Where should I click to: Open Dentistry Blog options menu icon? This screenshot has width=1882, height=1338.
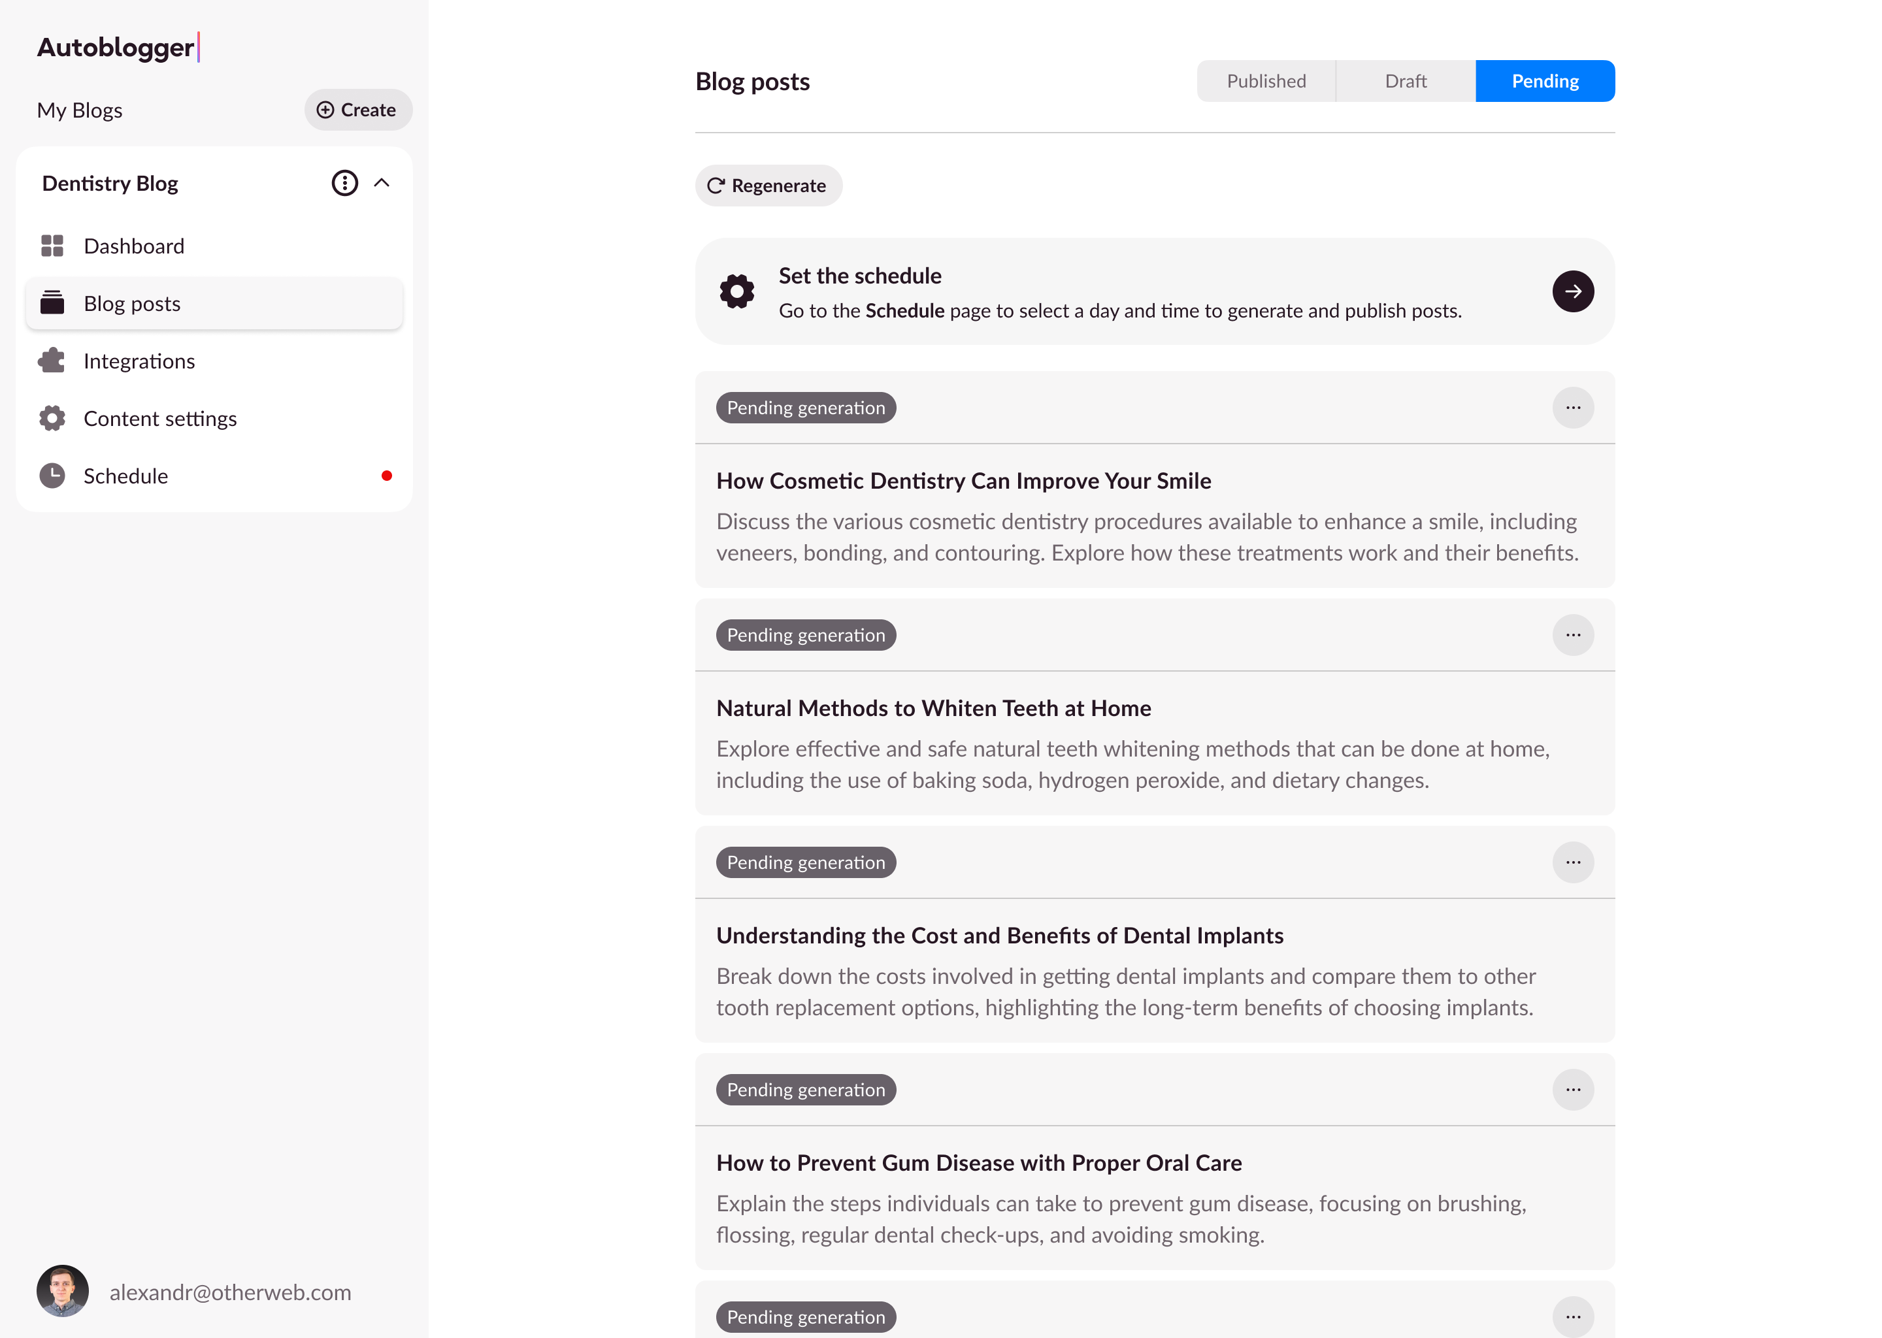point(344,183)
